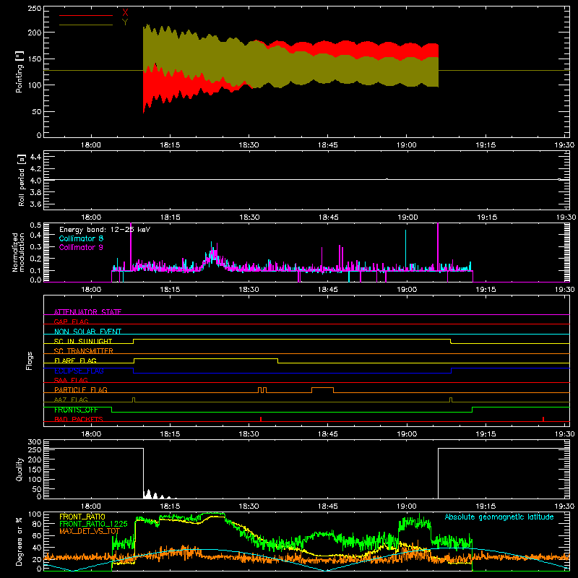This screenshot has height=578, width=578.
Task: Click the green FRONTS_OFF label
Action: tap(76, 410)
